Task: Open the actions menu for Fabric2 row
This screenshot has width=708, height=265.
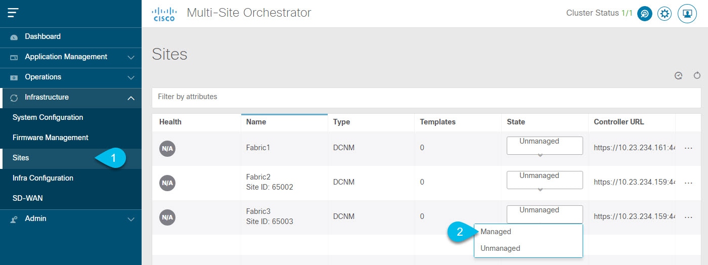Action: point(688,183)
